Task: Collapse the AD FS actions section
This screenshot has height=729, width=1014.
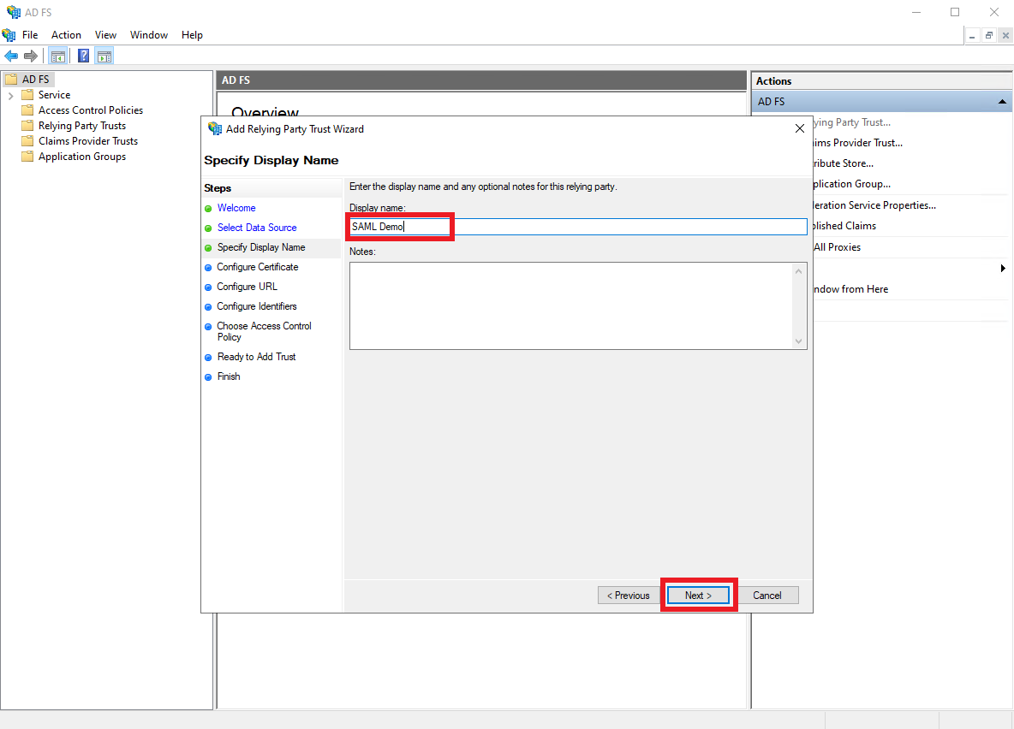Action: click(1002, 102)
